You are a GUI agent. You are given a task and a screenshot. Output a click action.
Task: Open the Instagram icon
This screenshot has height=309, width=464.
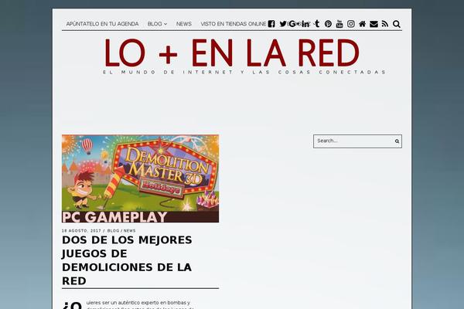[351, 24]
